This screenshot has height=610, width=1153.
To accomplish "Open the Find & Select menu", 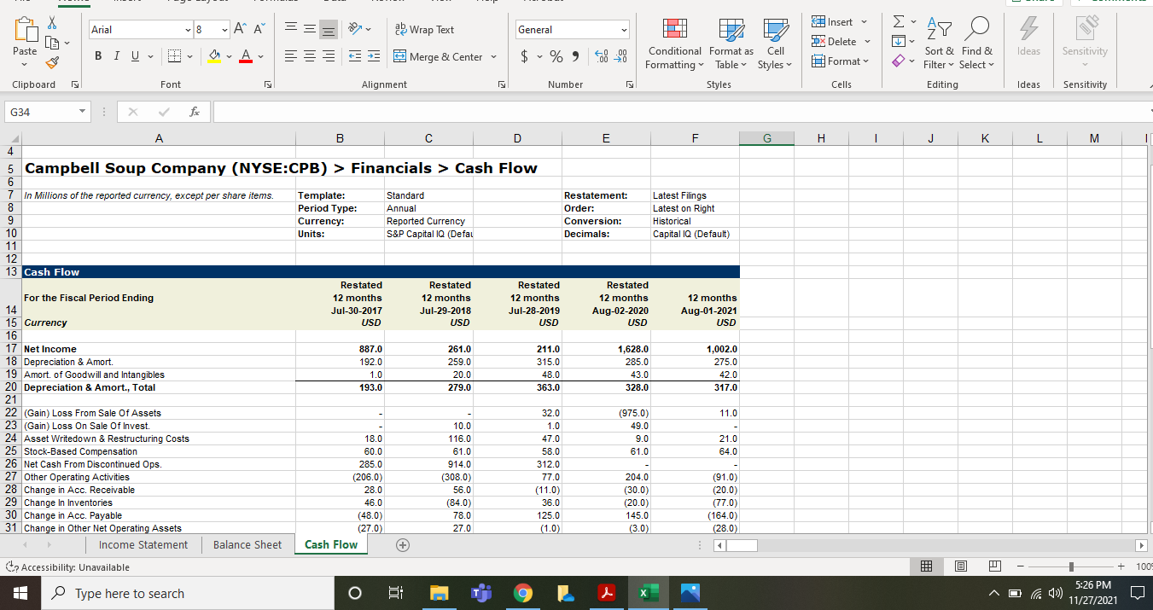I will (976, 44).
